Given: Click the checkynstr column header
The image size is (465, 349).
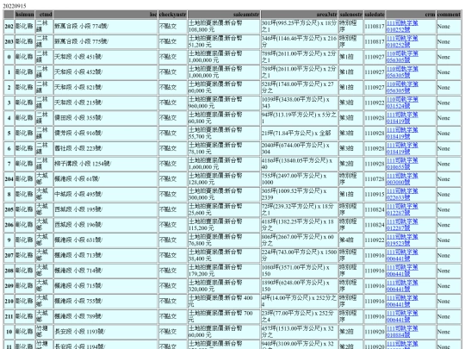Looking at the screenshot, I should click(x=172, y=15).
